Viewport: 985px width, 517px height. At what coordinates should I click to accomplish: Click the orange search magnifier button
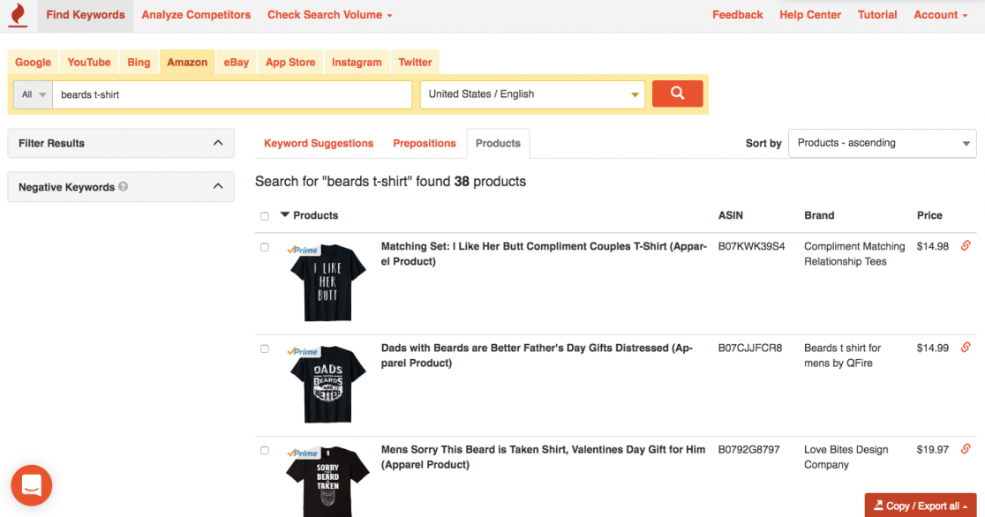pos(677,94)
